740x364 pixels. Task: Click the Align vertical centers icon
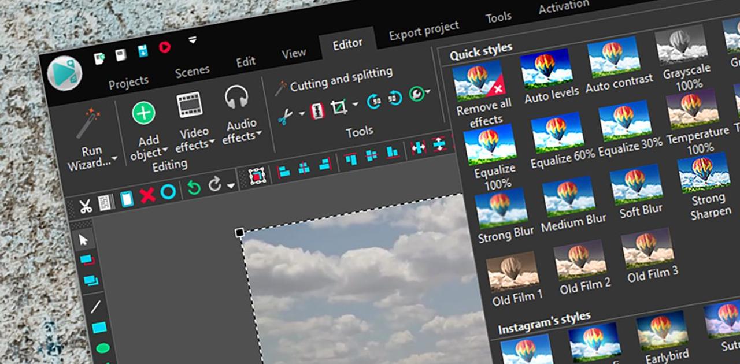coord(372,155)
